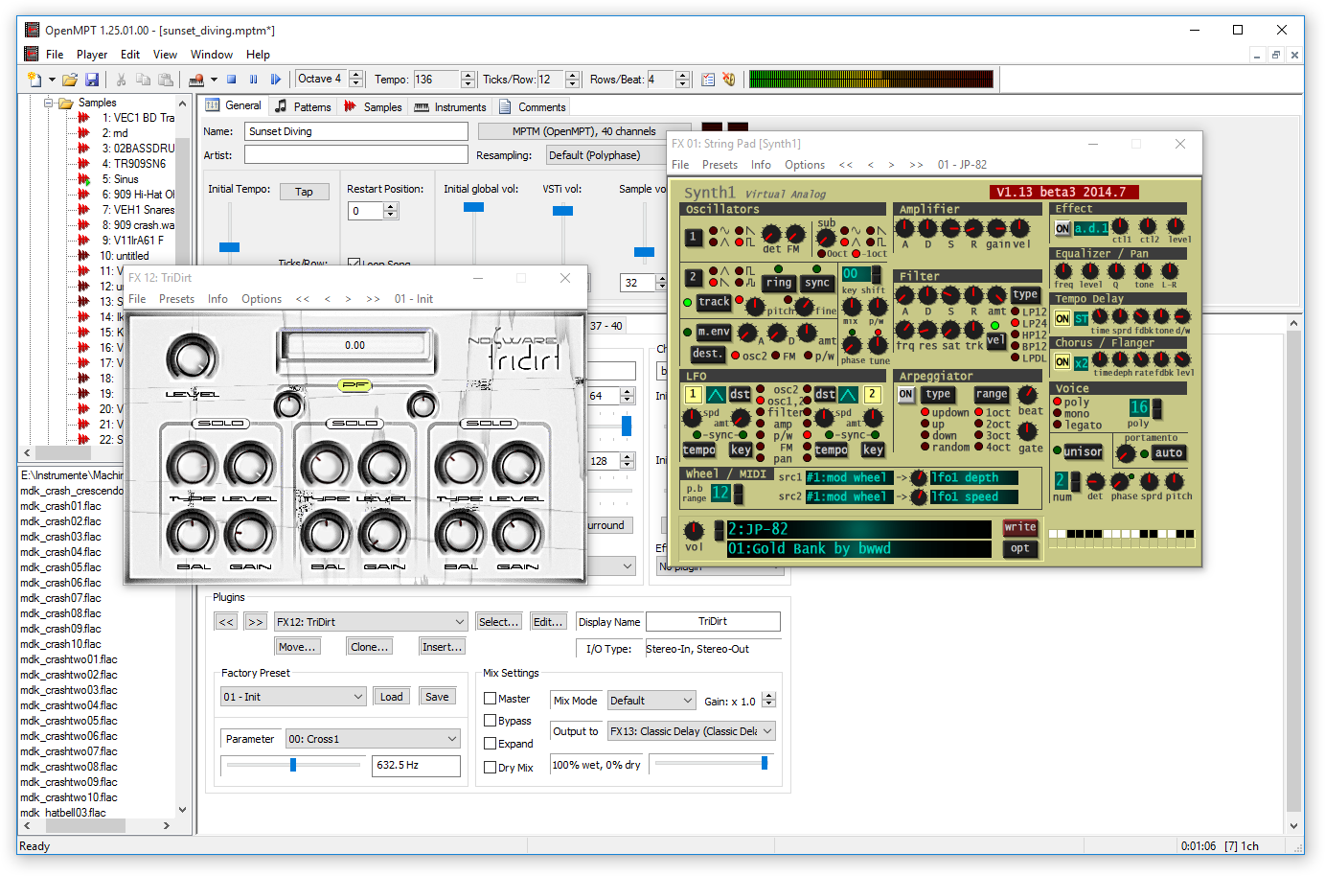Open Presets menu in String Pad window
Screen dimensions: 1325x876
click(720, 165)
